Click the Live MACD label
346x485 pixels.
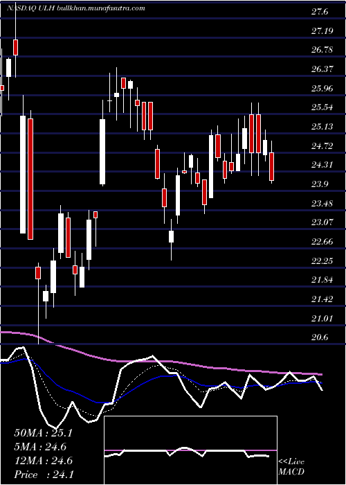[291, 467]
